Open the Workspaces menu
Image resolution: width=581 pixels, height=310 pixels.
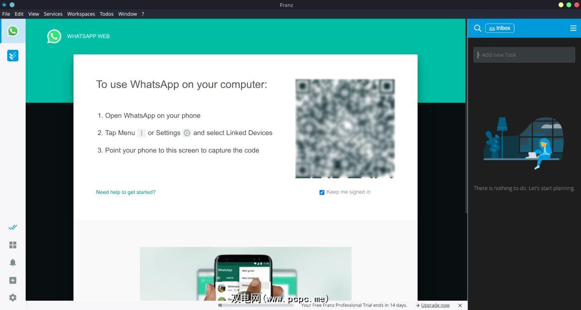pyautogui.click(x=81, y=14)
